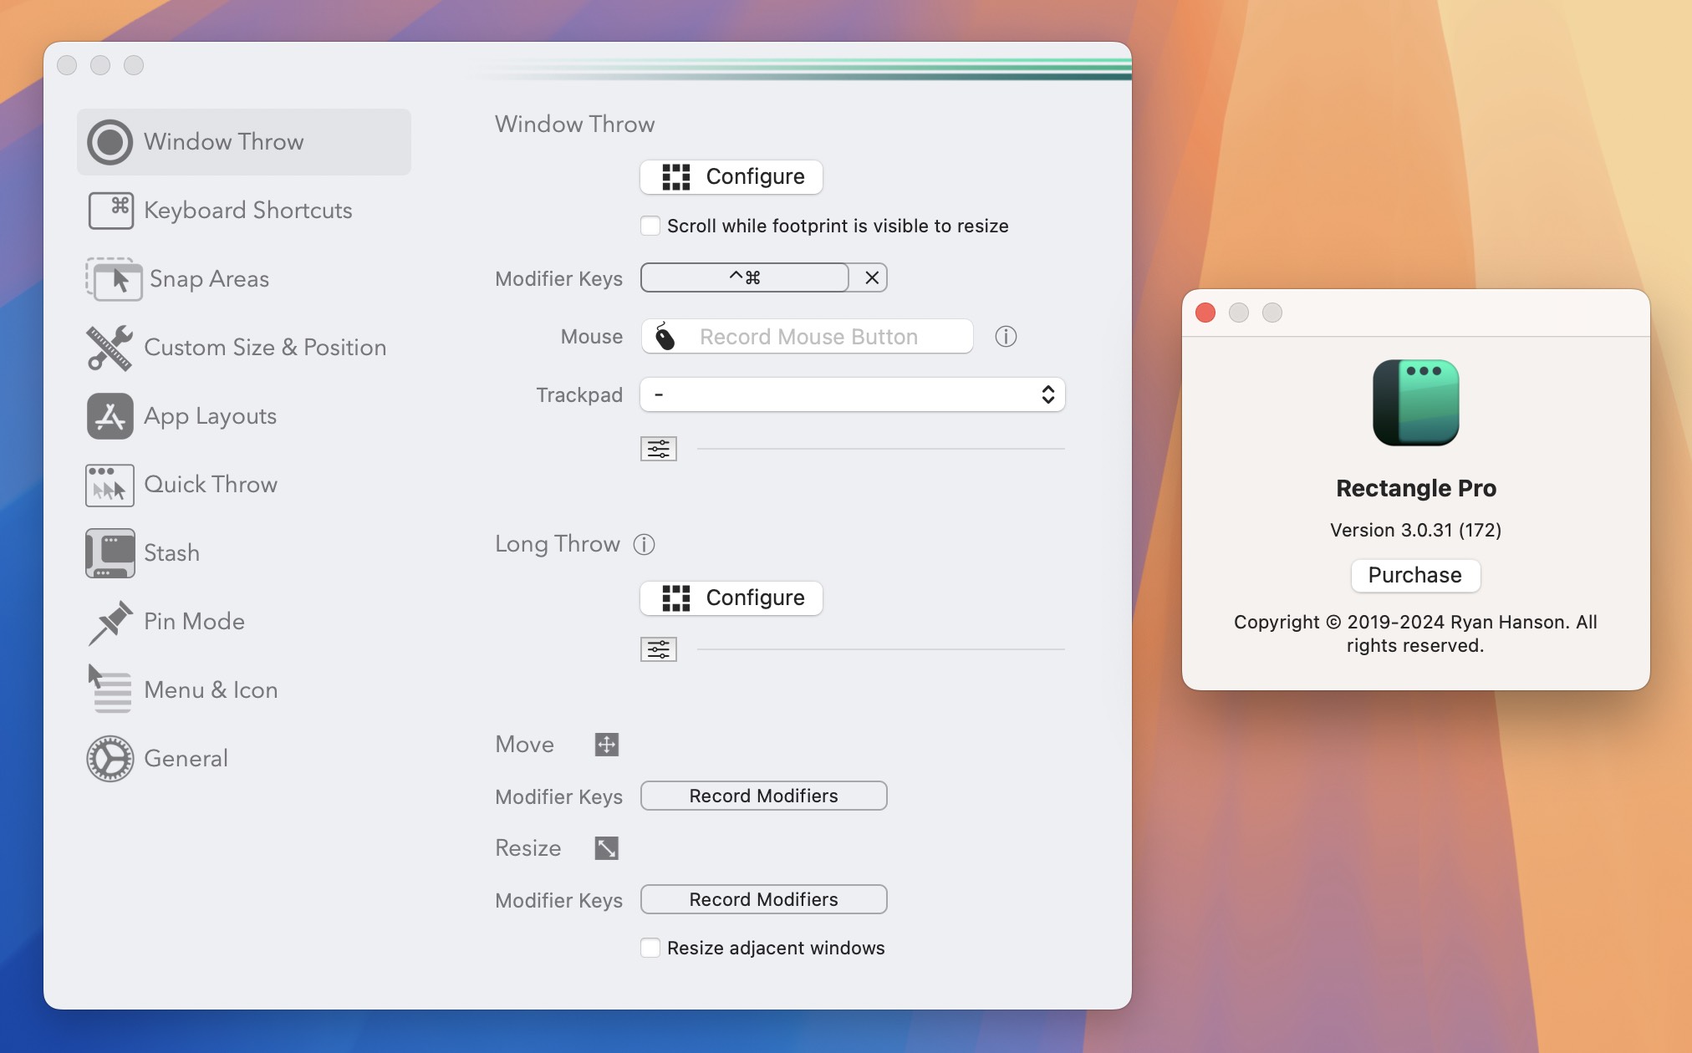Open Window Throw Configure grid
This screenshot has width=1692, height=1053.
pos(729,175)
